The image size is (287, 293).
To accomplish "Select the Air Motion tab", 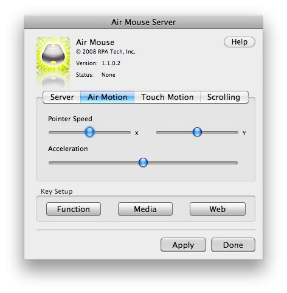I will [x=108, y=97].
